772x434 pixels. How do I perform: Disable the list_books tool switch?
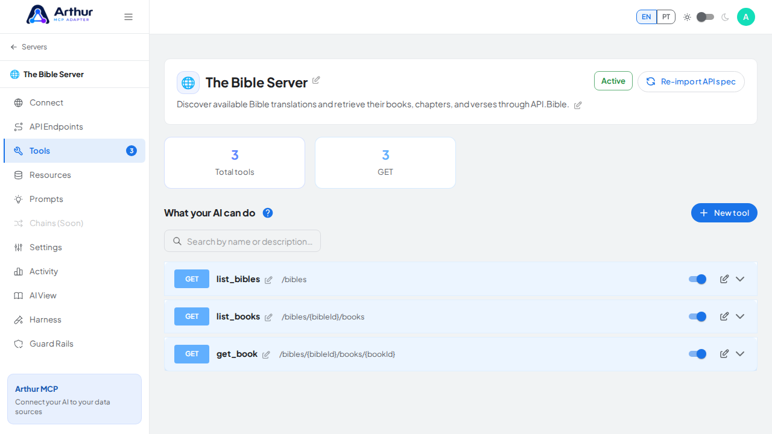(698, 316)
